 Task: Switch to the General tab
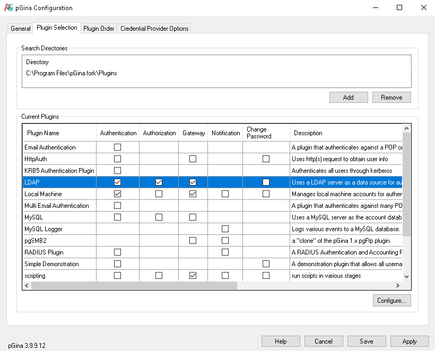[x=21, y=29]
